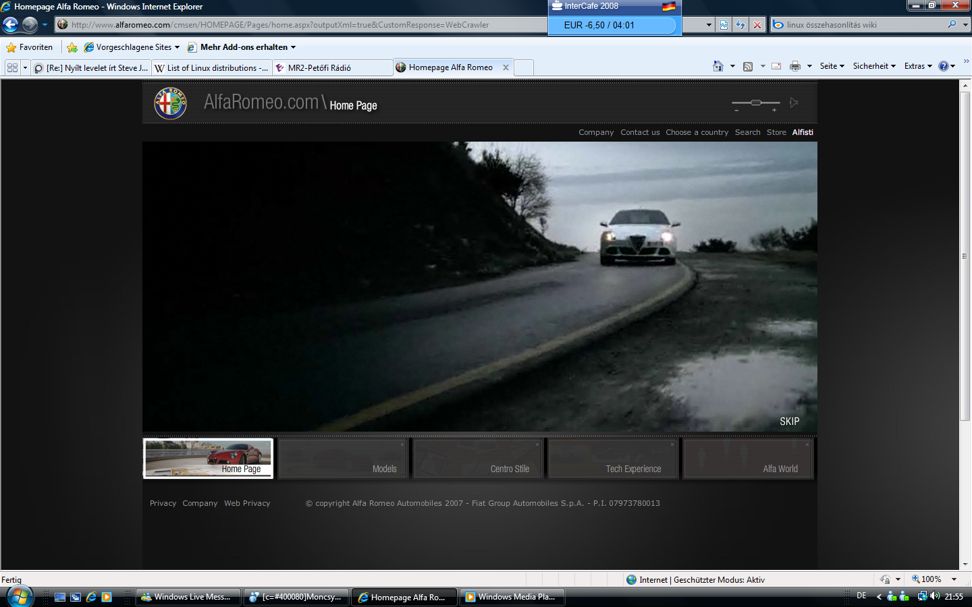Click the Windows Start orb

(20, 597)
